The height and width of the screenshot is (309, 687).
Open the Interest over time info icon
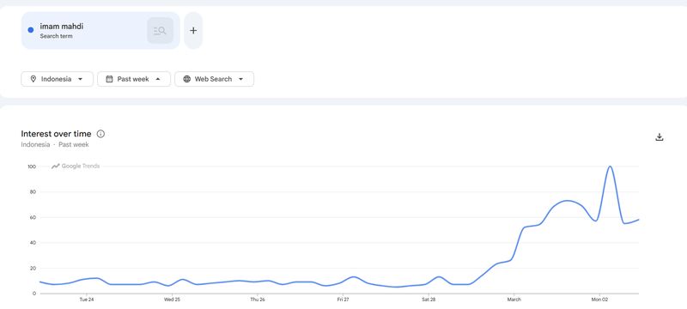point(100,134)
